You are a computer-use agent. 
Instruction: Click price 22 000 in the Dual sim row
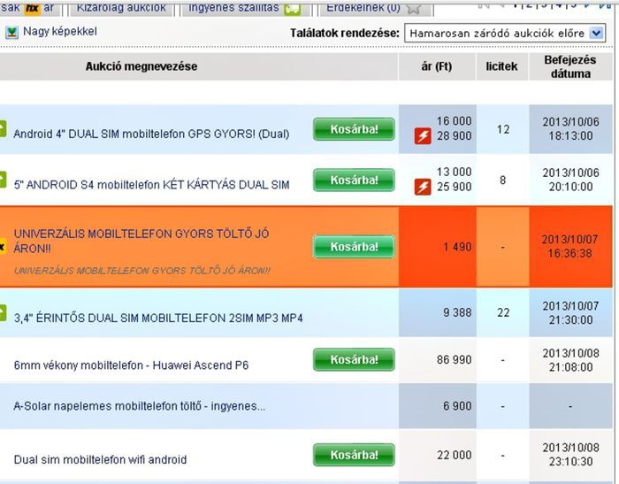tap(454, 455)
